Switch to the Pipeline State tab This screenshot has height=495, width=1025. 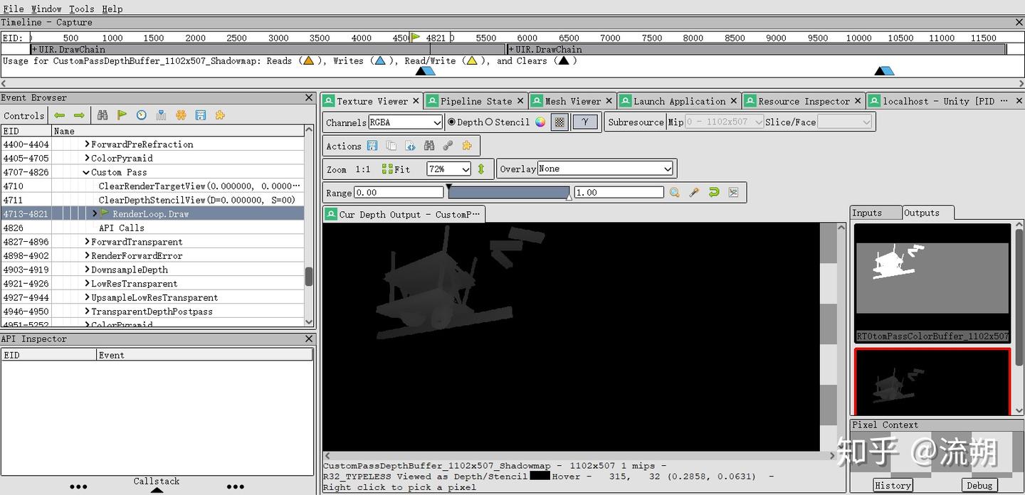(475, 101)
